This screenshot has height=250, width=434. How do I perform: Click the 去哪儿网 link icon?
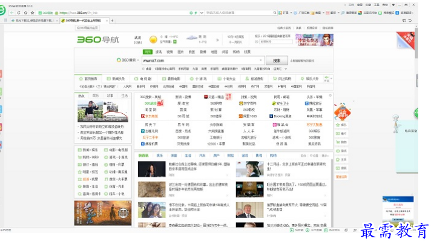(143, 131)
